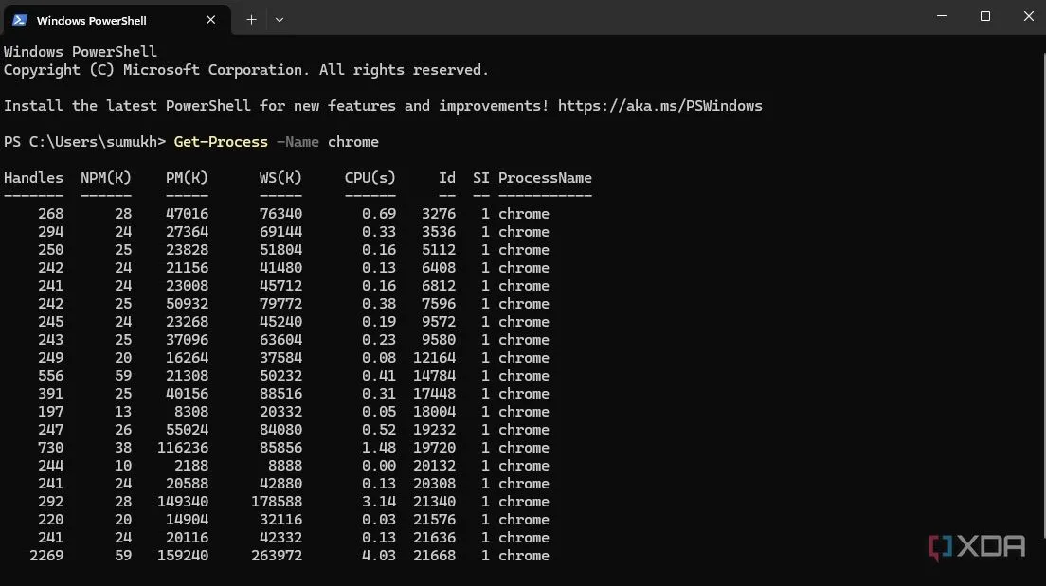Click the WS value 178588
Viewport: 1046px width, 586px height.
(x=276, y=502)
